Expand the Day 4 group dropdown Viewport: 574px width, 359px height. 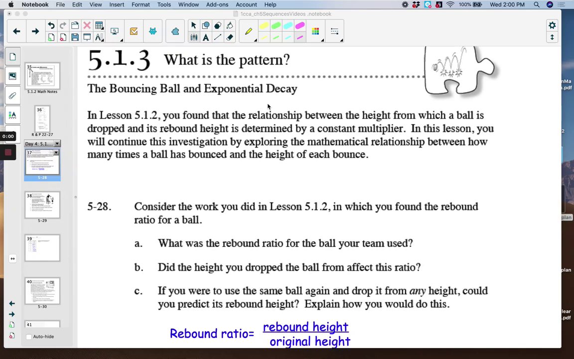pos(57,144)
